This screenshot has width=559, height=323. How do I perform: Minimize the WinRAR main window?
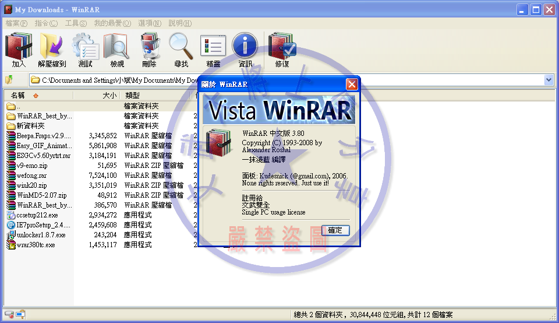pyautogui.click(x=522, y=10)
